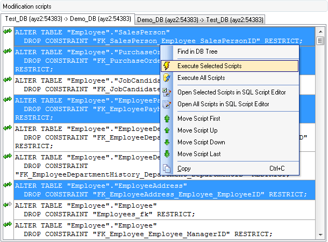Click the green up arrow for Move Script Up
Image resolution: width=328 pixels, height=242 pixels.
coord(166,130)
